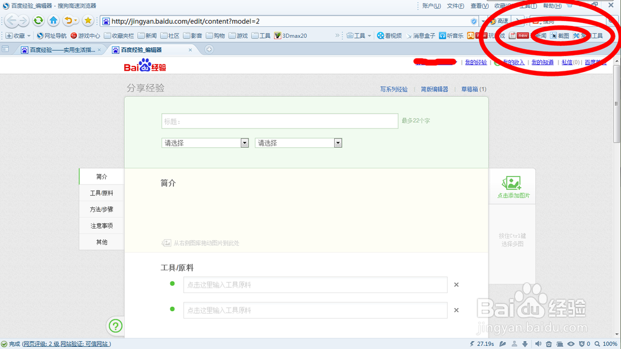Open the 查看(V) menu
Screen dimensions: 621x349
(479, 6)
